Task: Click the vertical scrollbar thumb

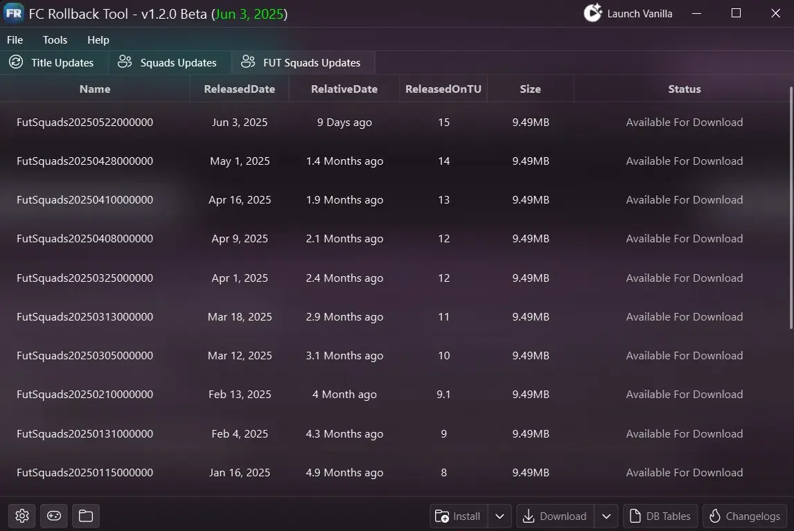Action: [791, 208]
